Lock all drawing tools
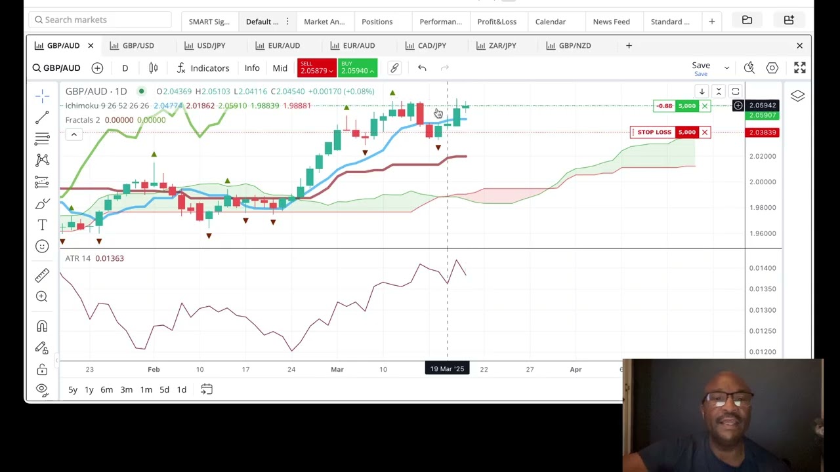The width and height of the screenshot is (840, 472). click(x=42, y=369)
